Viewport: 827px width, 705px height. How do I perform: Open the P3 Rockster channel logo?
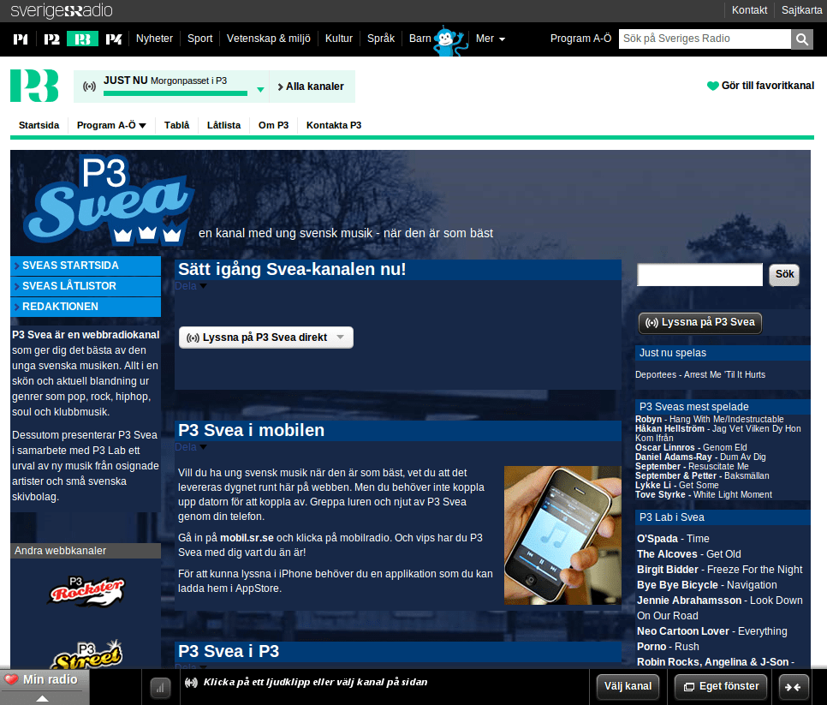click(x=86, y=590)
